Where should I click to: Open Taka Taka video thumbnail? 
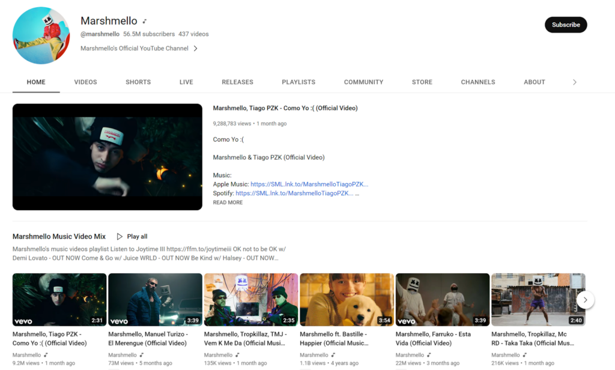538,300
